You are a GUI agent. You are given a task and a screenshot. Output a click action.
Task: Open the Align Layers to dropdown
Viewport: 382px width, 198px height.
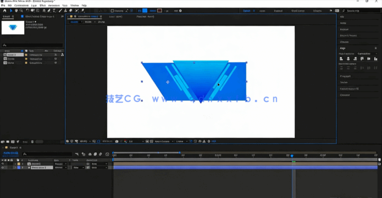pyautogui.click(x=367, y=54)
